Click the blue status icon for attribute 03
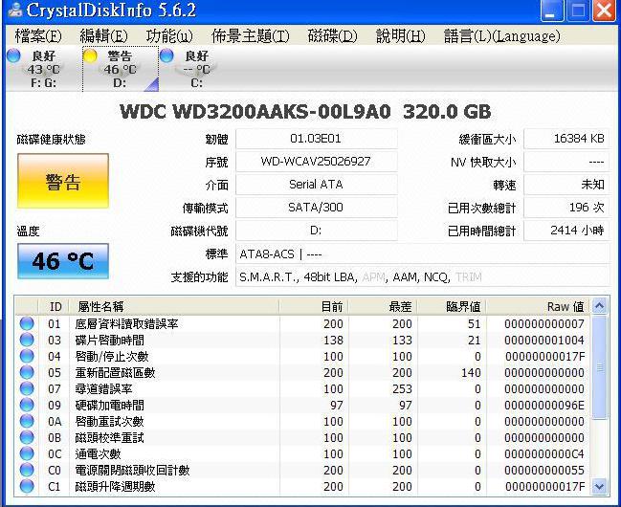The image size is (621, 507). [x=27, y=340]
